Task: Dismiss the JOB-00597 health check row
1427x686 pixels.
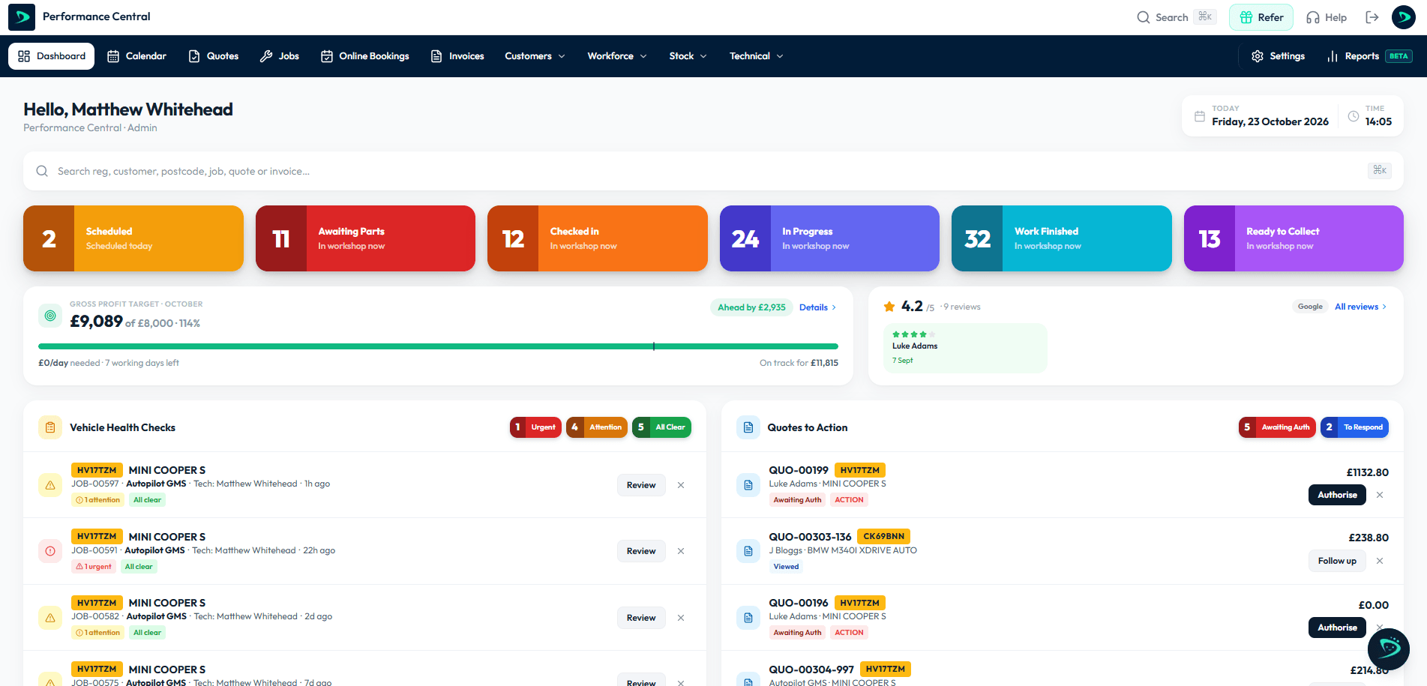Action: (681, 485)
